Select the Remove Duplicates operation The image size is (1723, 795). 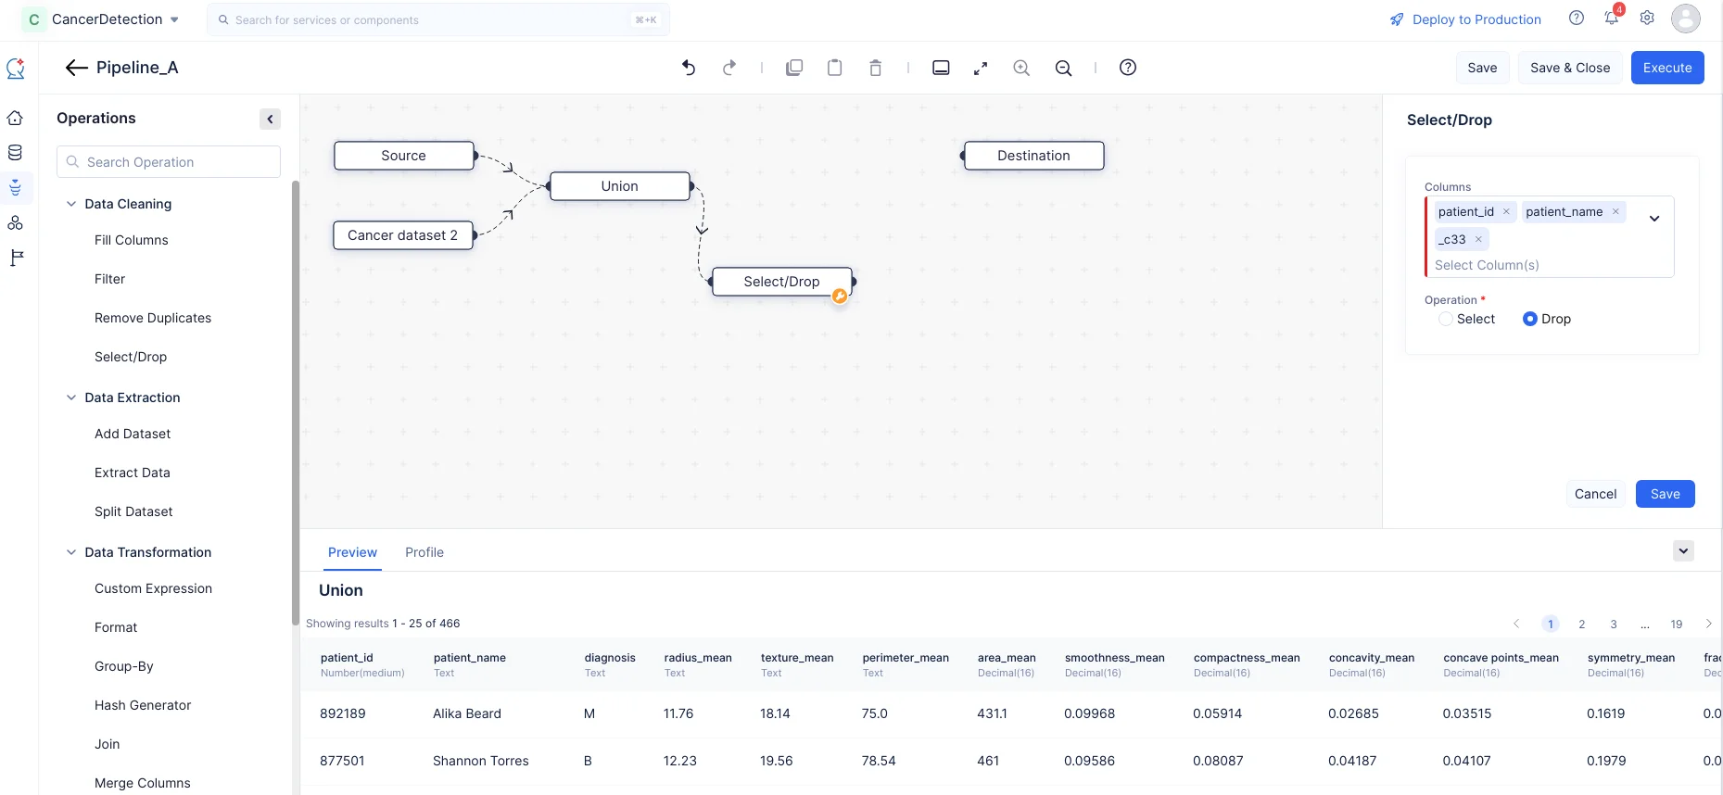click(153, 318)
